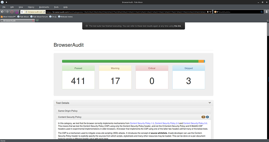Click the browseraudit.com identity badge
Viewport: 269px width, 142px height.
click(35, 12)
